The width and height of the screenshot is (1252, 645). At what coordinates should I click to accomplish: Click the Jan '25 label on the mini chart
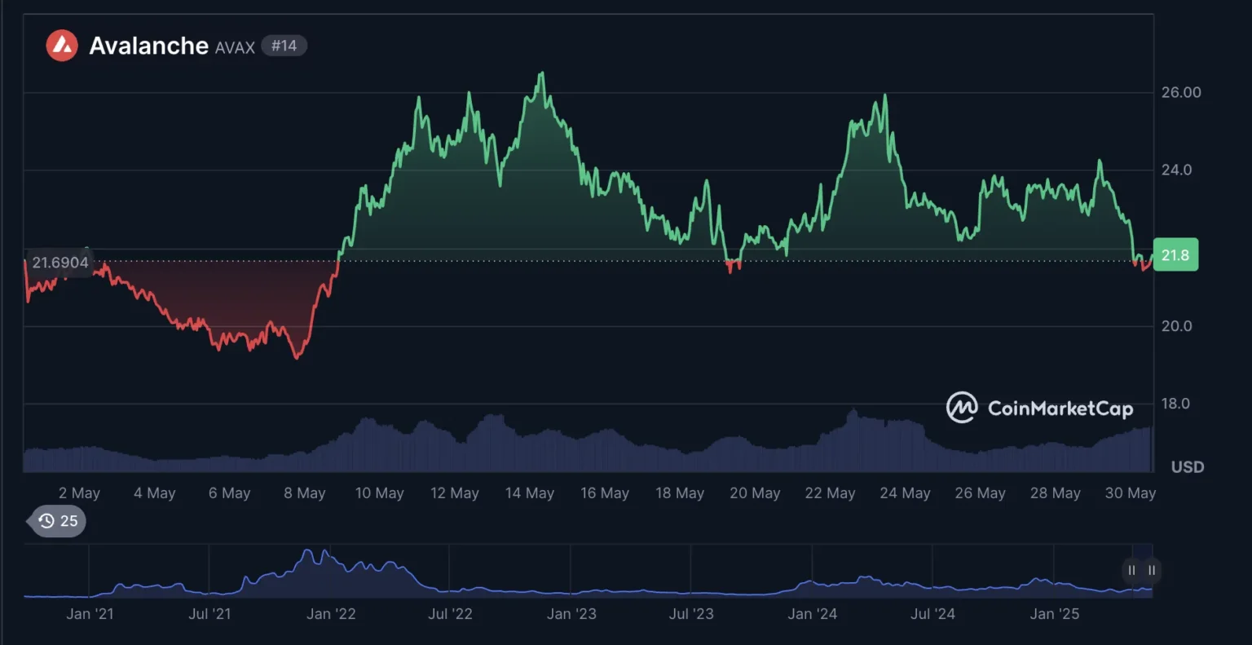pos(1054,613)
